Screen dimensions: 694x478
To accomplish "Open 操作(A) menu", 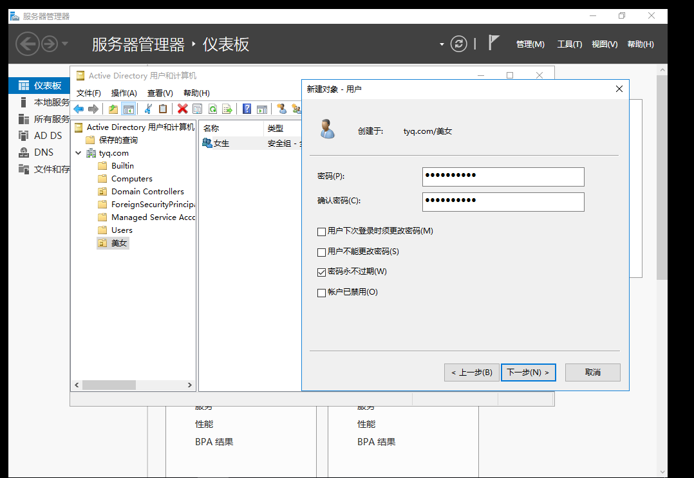I will click(124, 93).
